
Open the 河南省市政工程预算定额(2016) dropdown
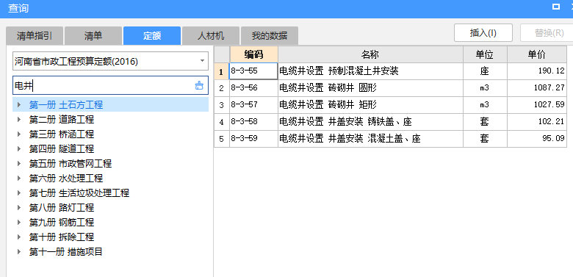point(203,61)
